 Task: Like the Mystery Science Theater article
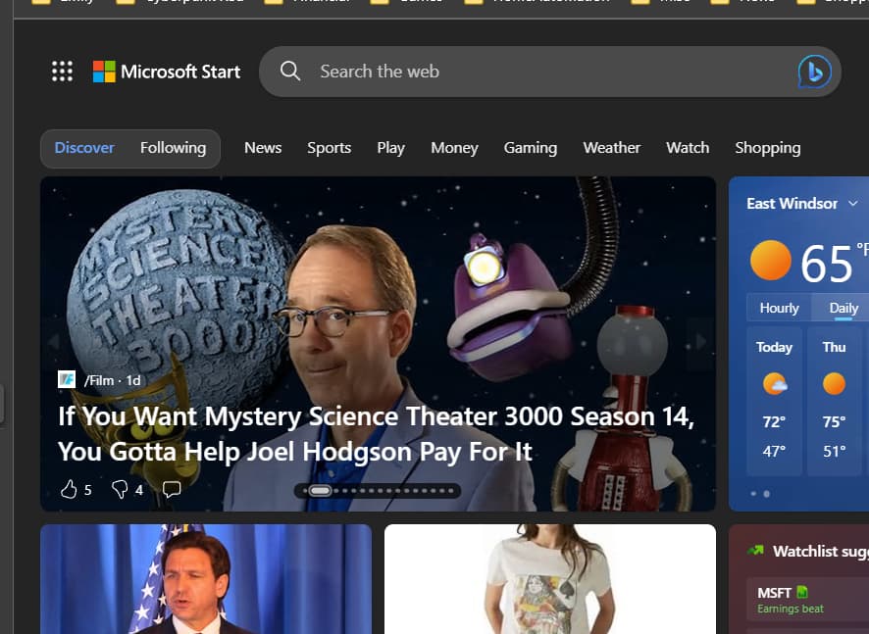pos(69,490)
